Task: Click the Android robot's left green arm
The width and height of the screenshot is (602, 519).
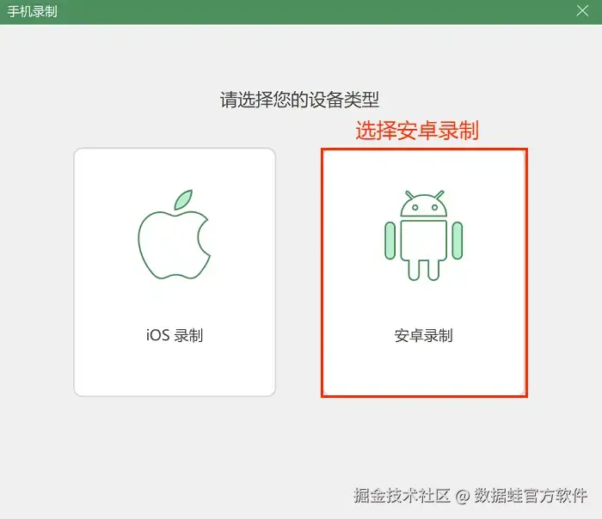Action: [x=390, y=241]
